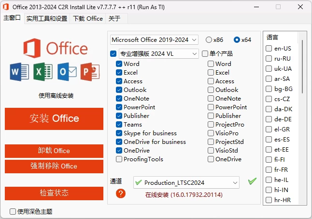
Task: Click the green checkmark beside channel dropdown
Action: tap(252, 181)
